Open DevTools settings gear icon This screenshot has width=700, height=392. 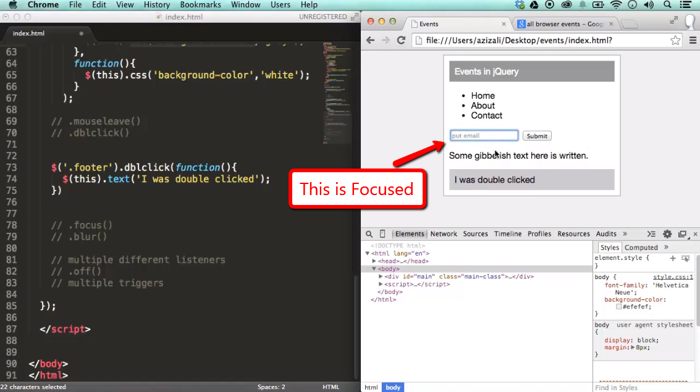(x=667, y=234)
